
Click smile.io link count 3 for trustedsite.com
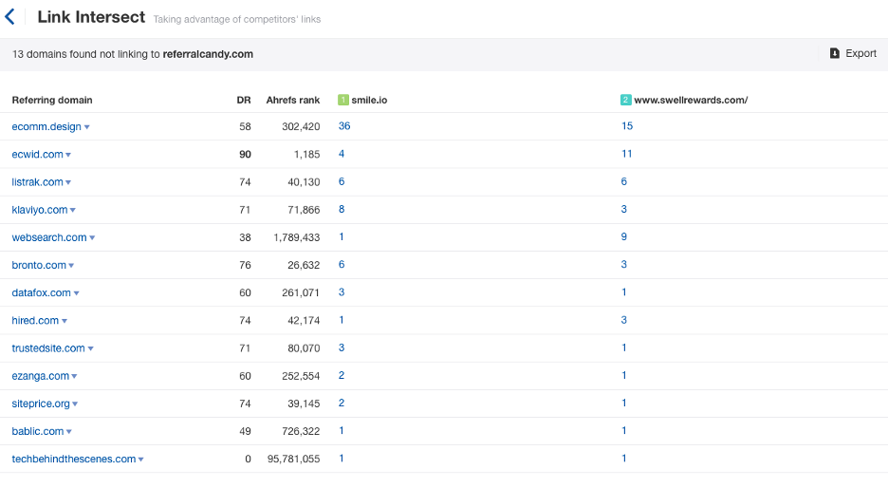click(342, 348)
